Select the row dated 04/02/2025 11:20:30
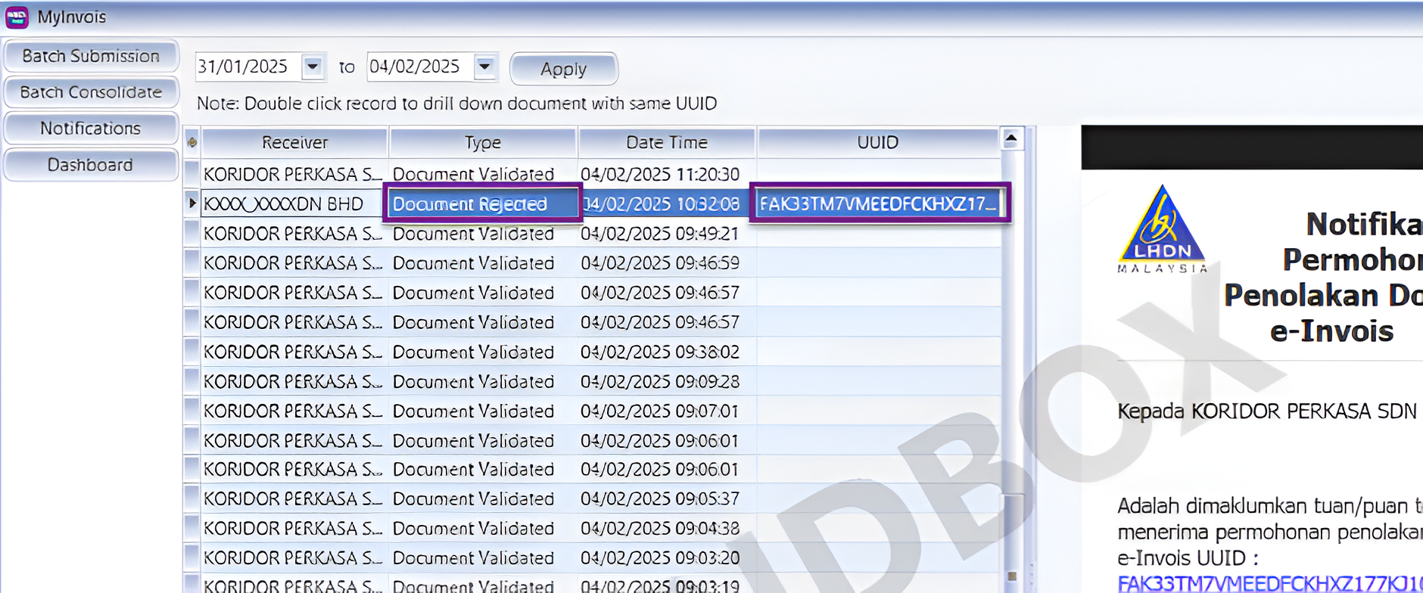 [x=659, y=174]
